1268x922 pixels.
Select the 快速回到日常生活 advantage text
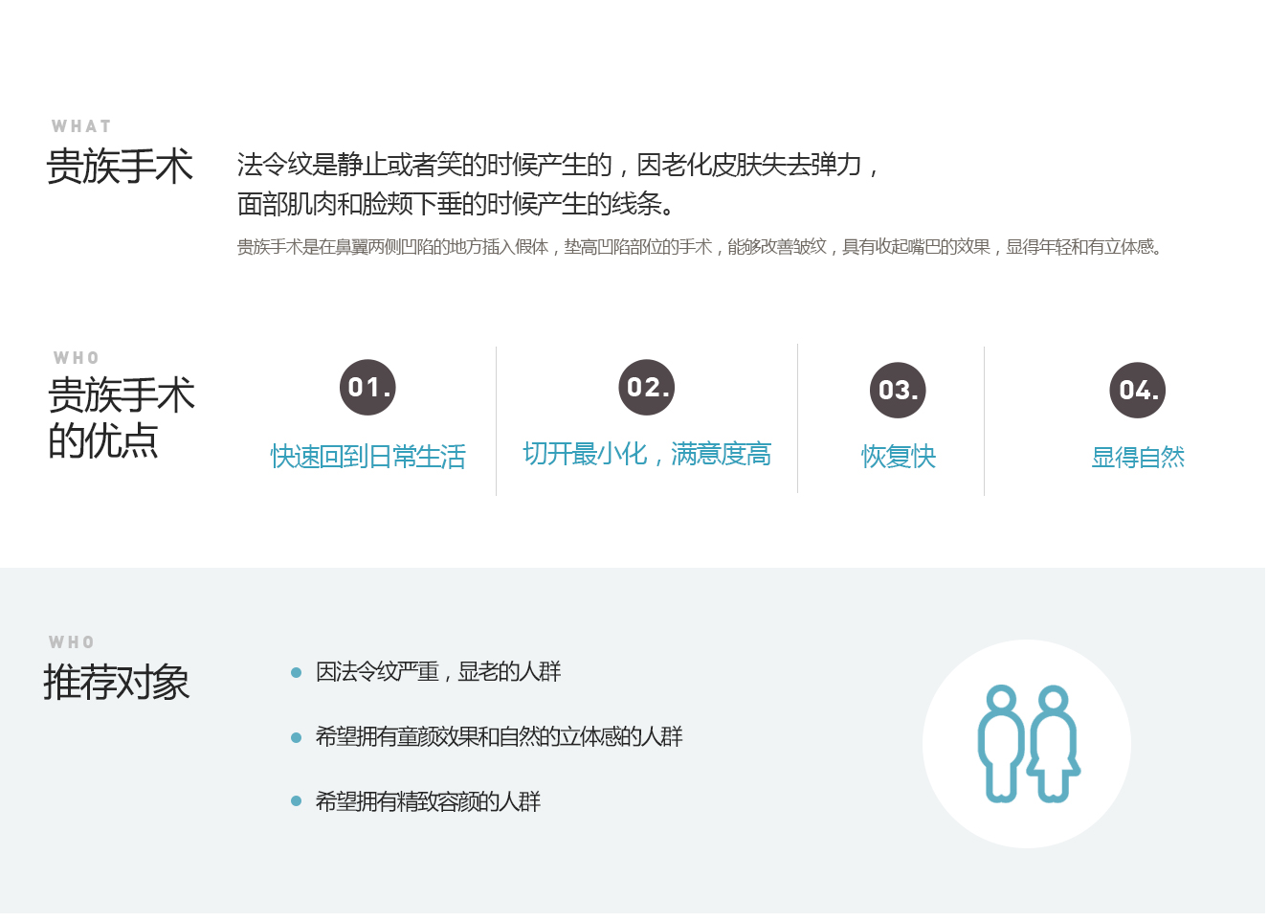(368, 457)
